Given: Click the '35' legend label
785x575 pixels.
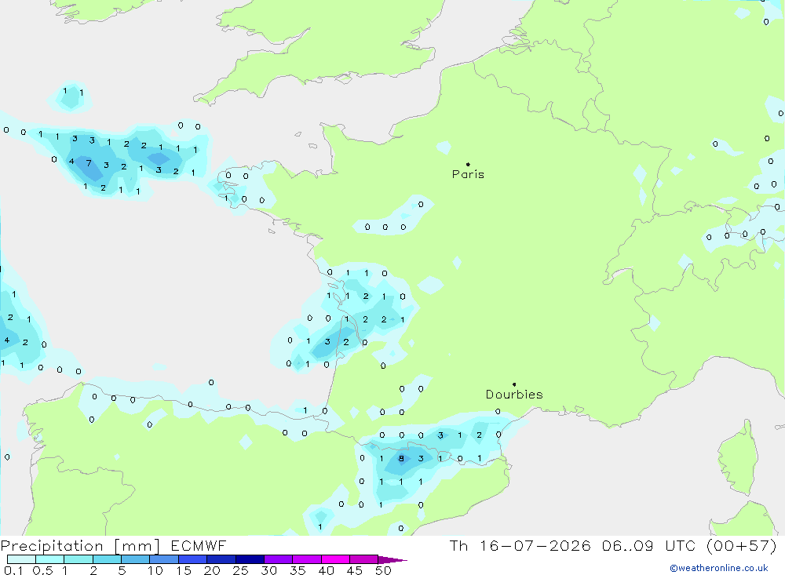Looking at the screenshot, I should pos(298,570).
